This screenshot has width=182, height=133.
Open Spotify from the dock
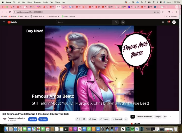pos(132,129)
